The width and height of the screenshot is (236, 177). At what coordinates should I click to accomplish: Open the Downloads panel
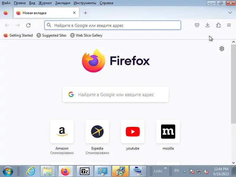[x=208, y=25]
